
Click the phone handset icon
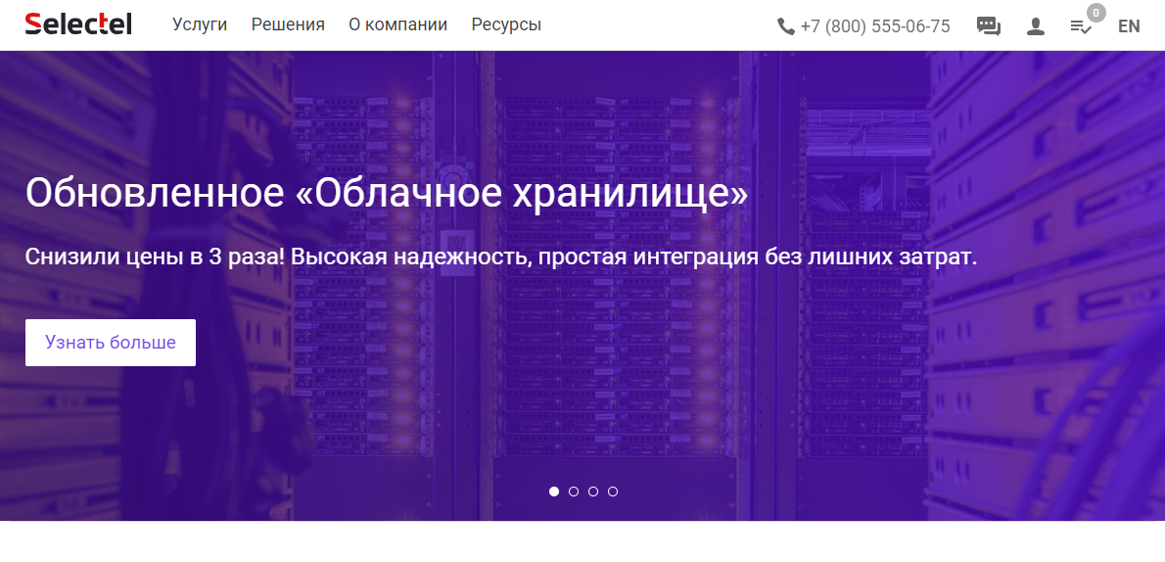785,26
